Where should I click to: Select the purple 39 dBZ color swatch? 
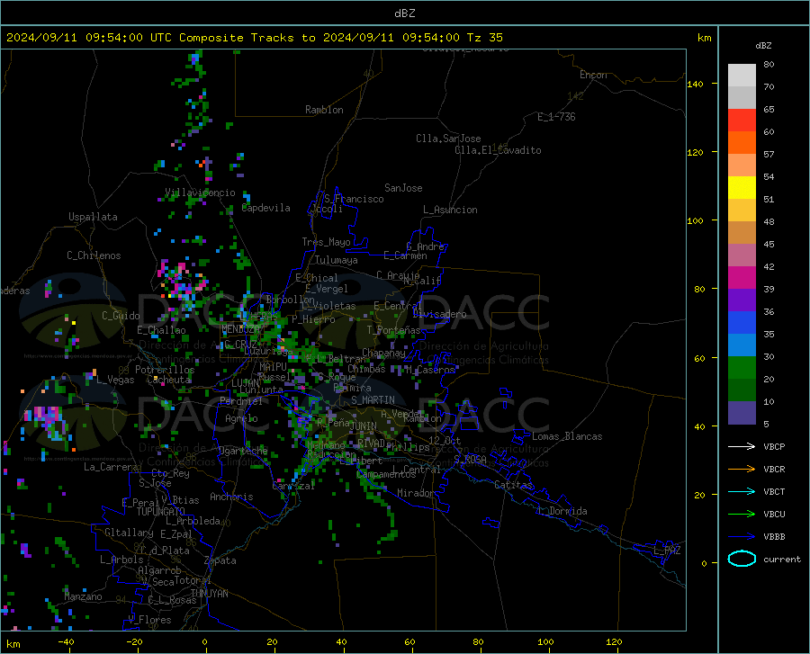[x=742, y=300]
